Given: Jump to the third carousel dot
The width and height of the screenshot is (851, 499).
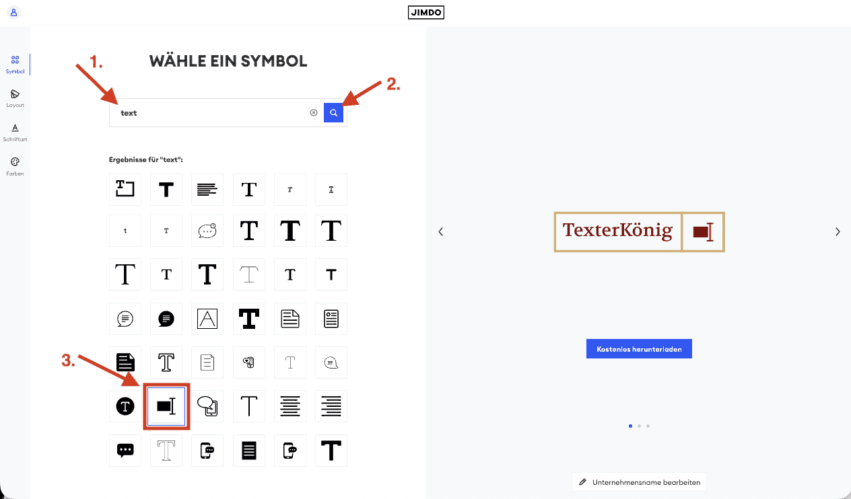Looking at the screenshot, I should pyautogui.click(x=648, y=426).
